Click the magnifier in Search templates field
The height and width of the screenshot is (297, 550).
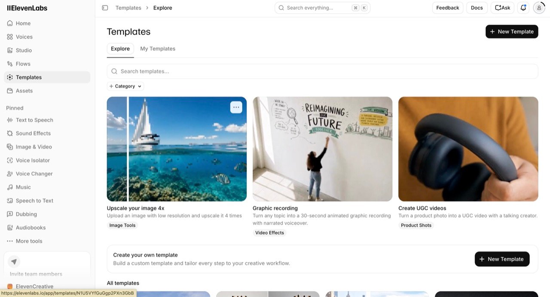(x=114, y=71)
